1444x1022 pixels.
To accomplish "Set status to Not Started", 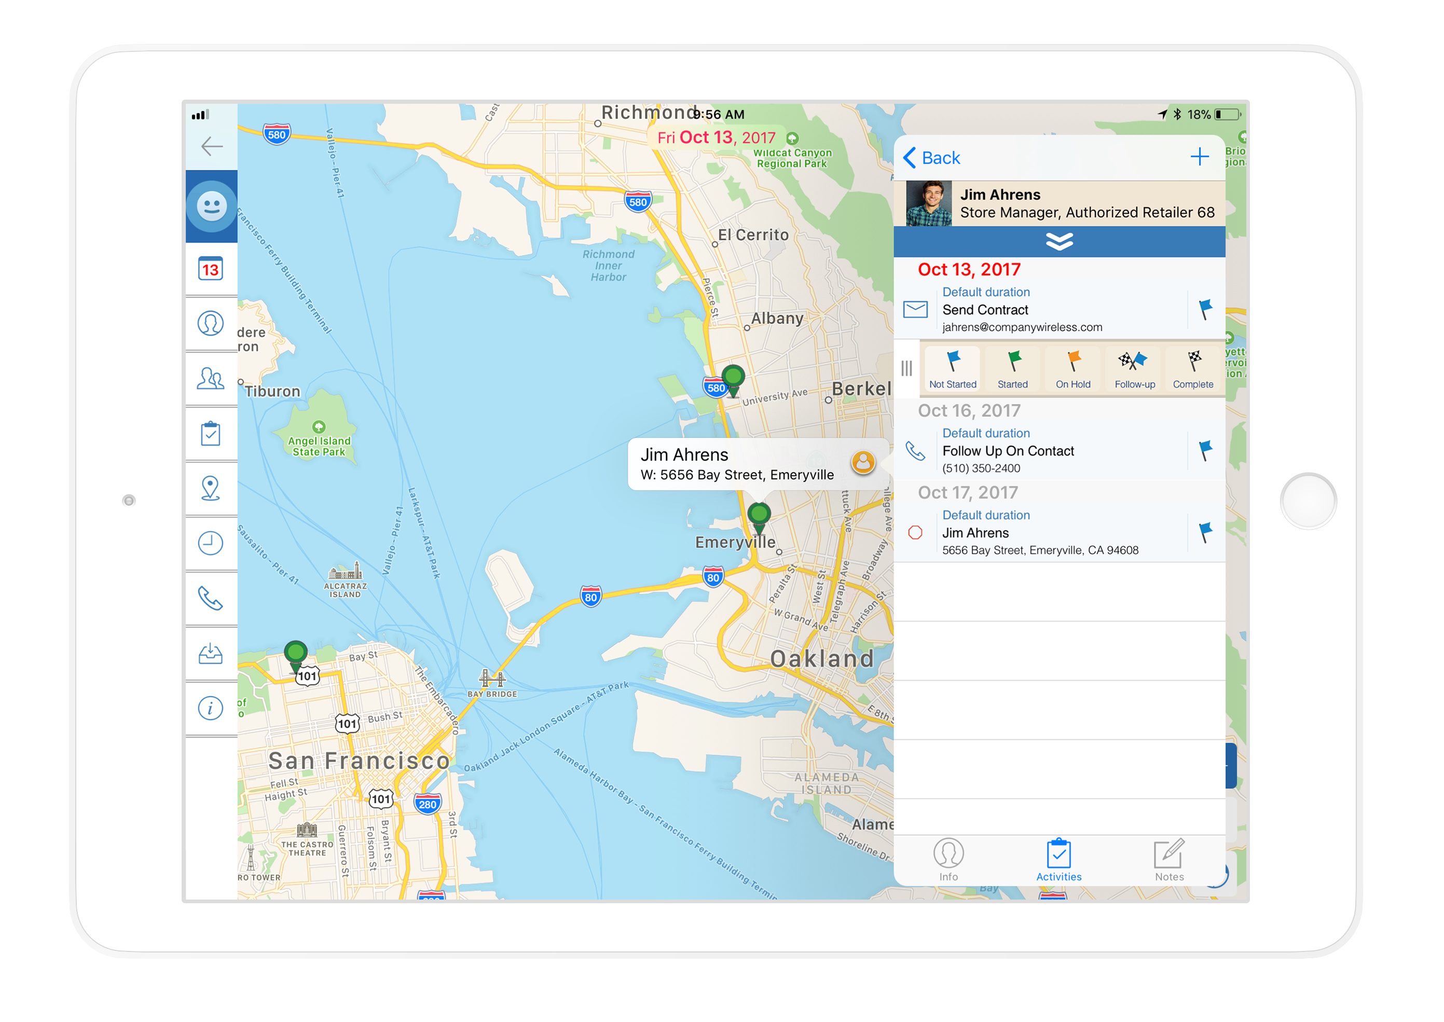I will point(953,370).
